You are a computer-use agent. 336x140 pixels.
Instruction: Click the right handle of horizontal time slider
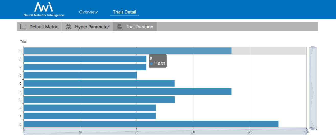(x=307, y=131)
